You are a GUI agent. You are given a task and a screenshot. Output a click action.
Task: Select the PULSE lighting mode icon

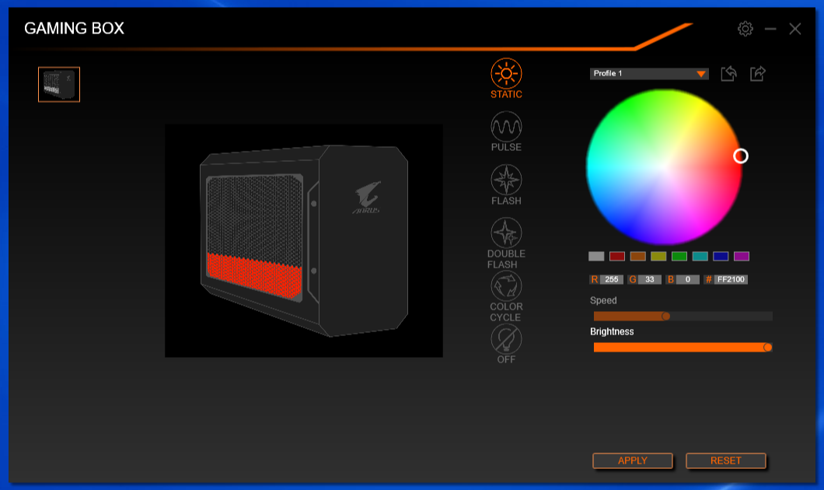pyautogui.click(x=506, y=127)
